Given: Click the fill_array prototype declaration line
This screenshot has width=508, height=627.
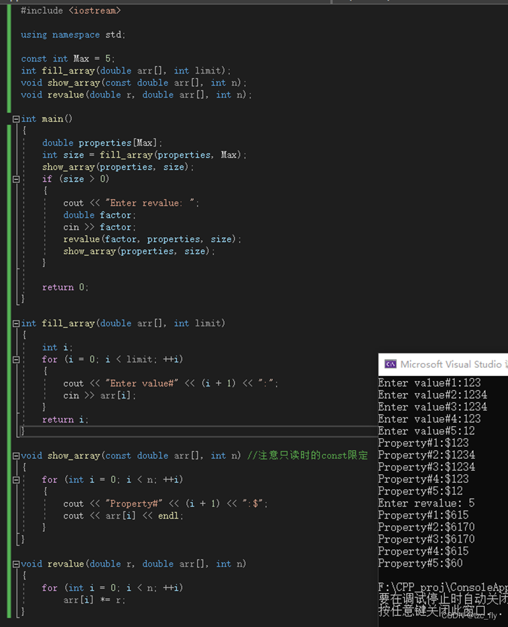Looking at the screenshot, I should [126, 71].
